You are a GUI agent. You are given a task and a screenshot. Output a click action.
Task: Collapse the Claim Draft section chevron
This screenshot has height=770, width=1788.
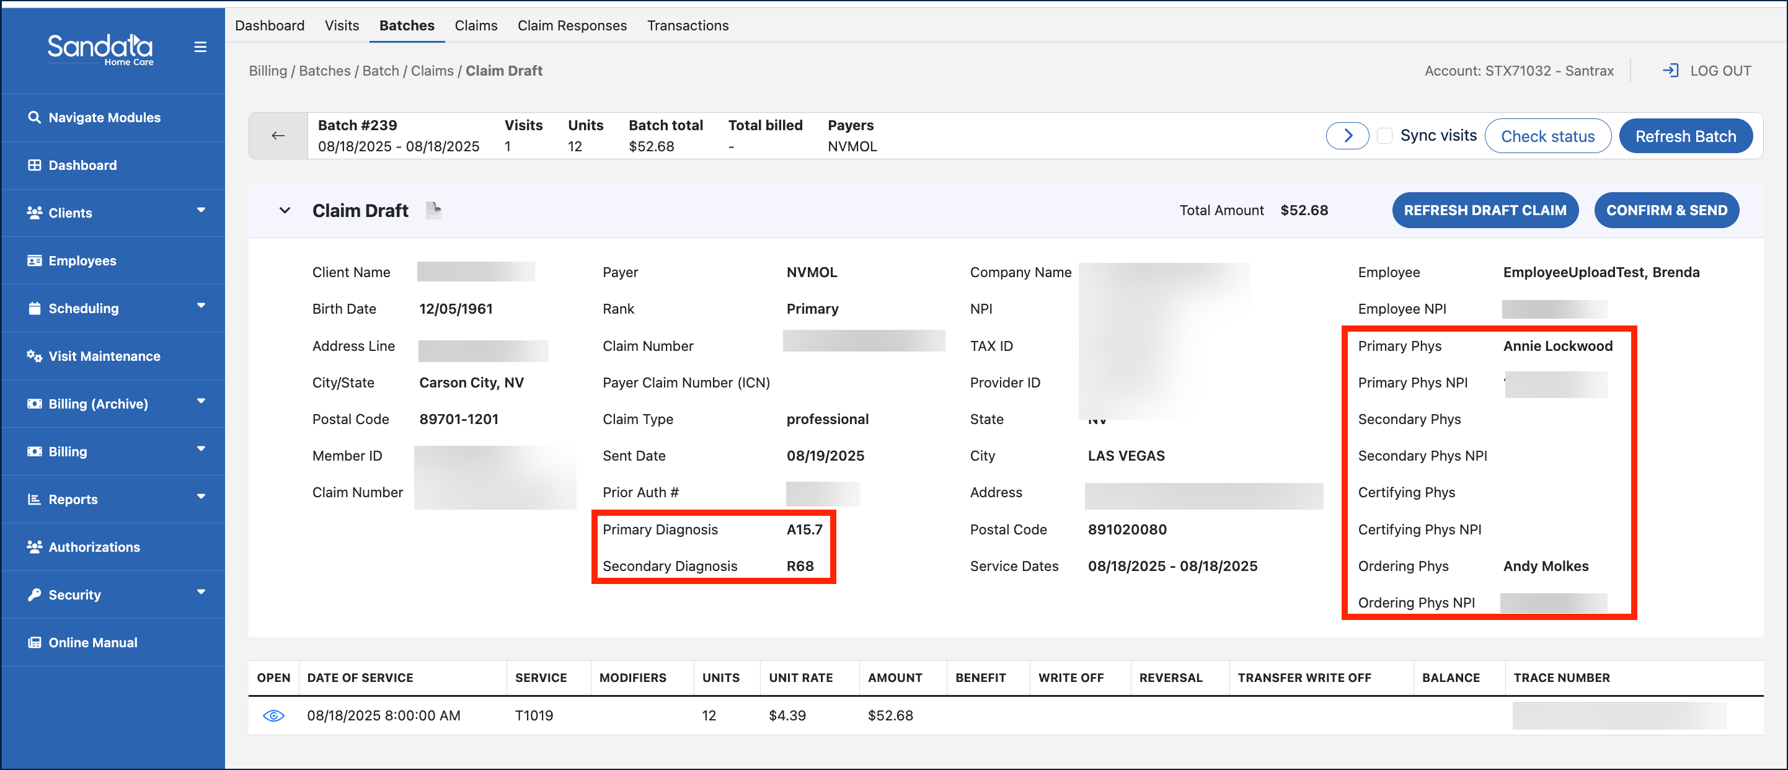pos(285,210)
